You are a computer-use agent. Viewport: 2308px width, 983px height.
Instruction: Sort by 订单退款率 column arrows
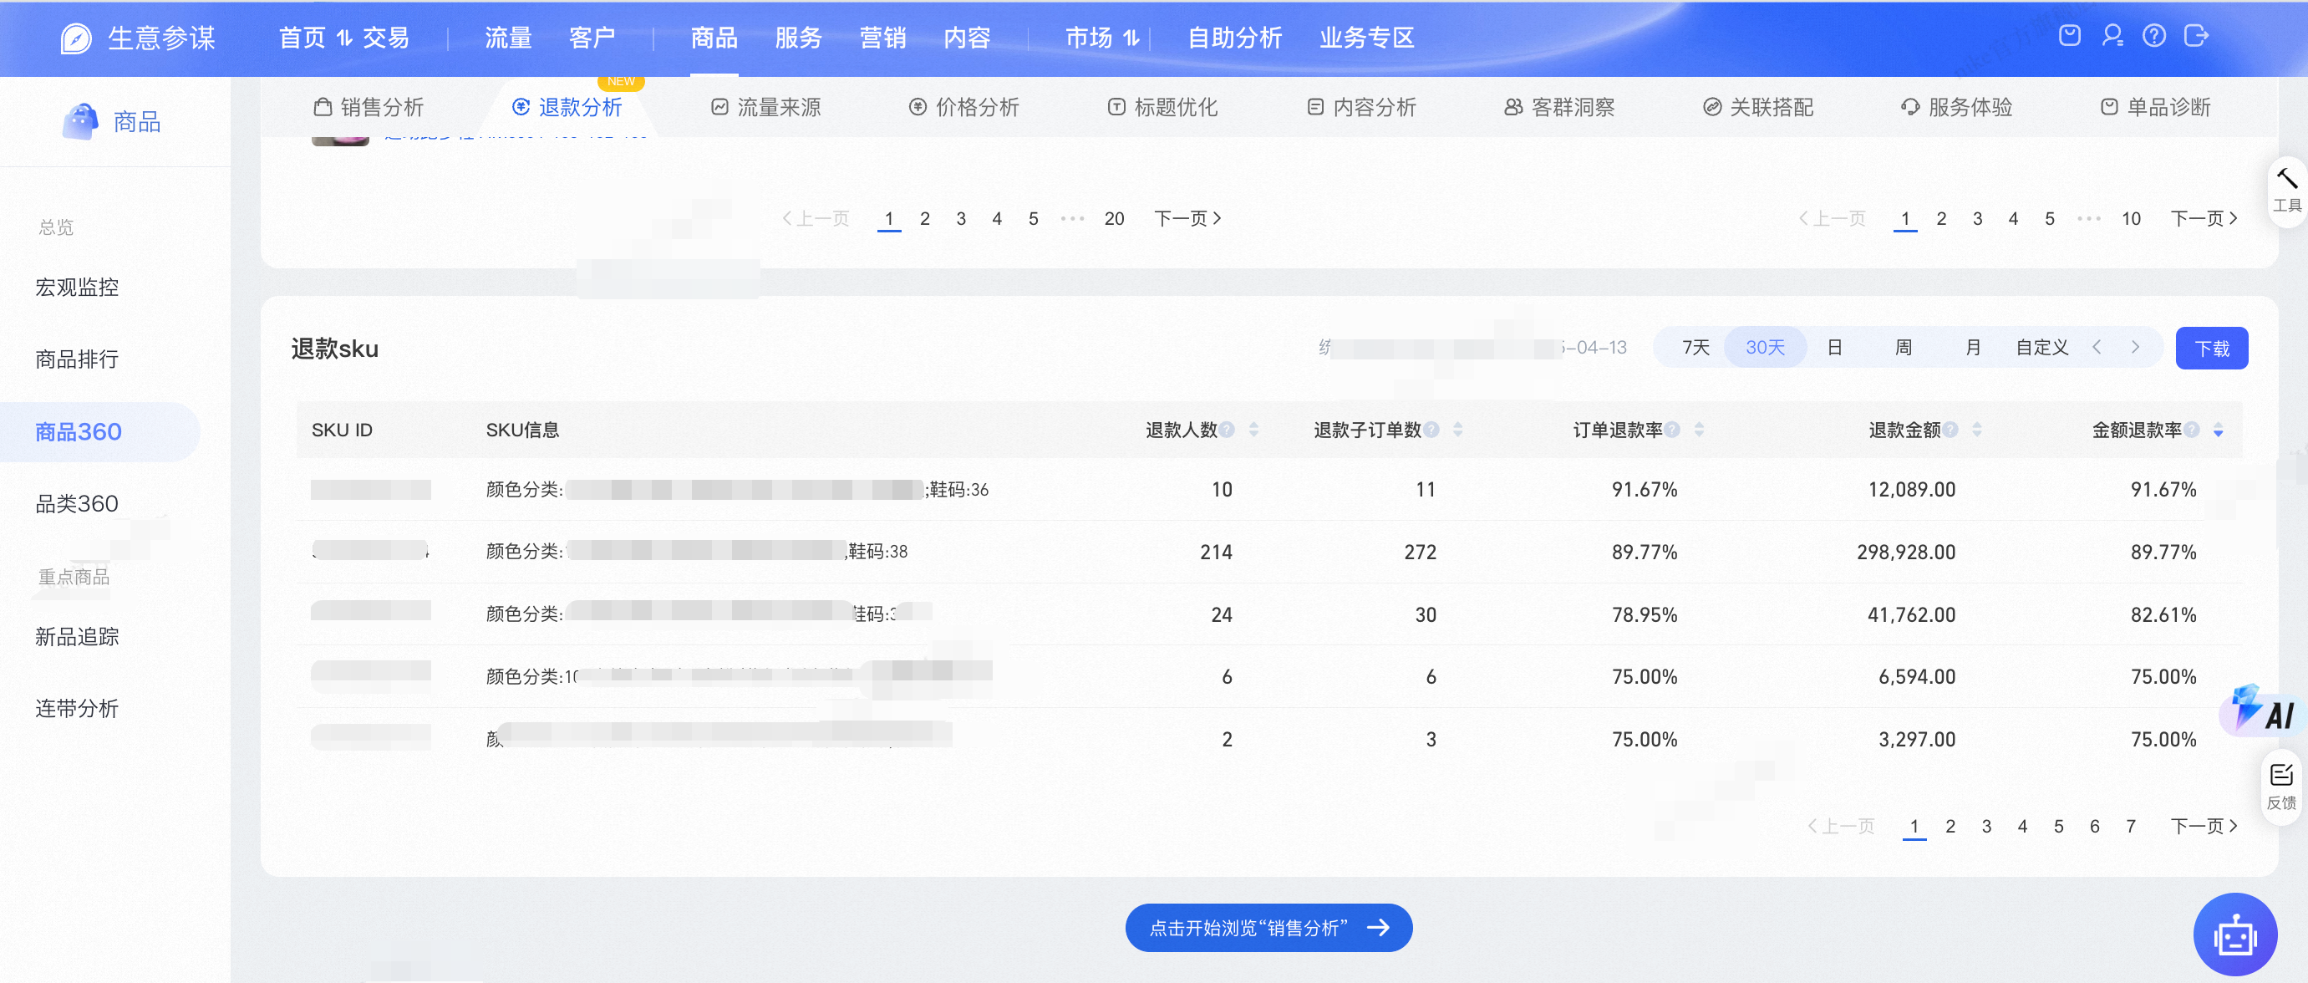pos(1699,429)
